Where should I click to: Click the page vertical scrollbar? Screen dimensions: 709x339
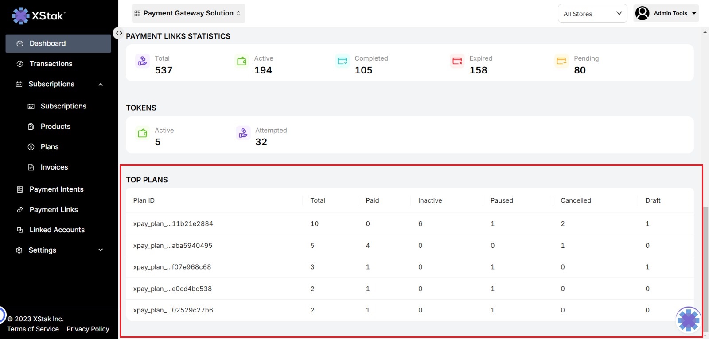point(705,266)
